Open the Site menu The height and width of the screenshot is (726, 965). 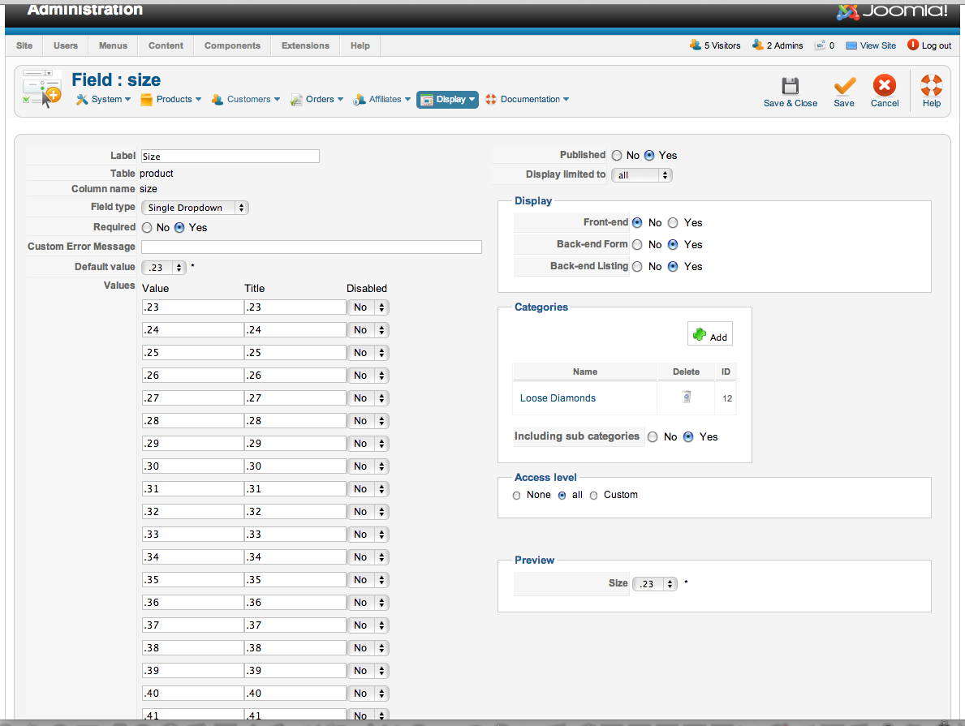(x=24, y=45)
